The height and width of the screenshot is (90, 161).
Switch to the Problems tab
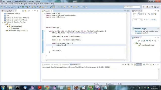[x=46, y=64]
